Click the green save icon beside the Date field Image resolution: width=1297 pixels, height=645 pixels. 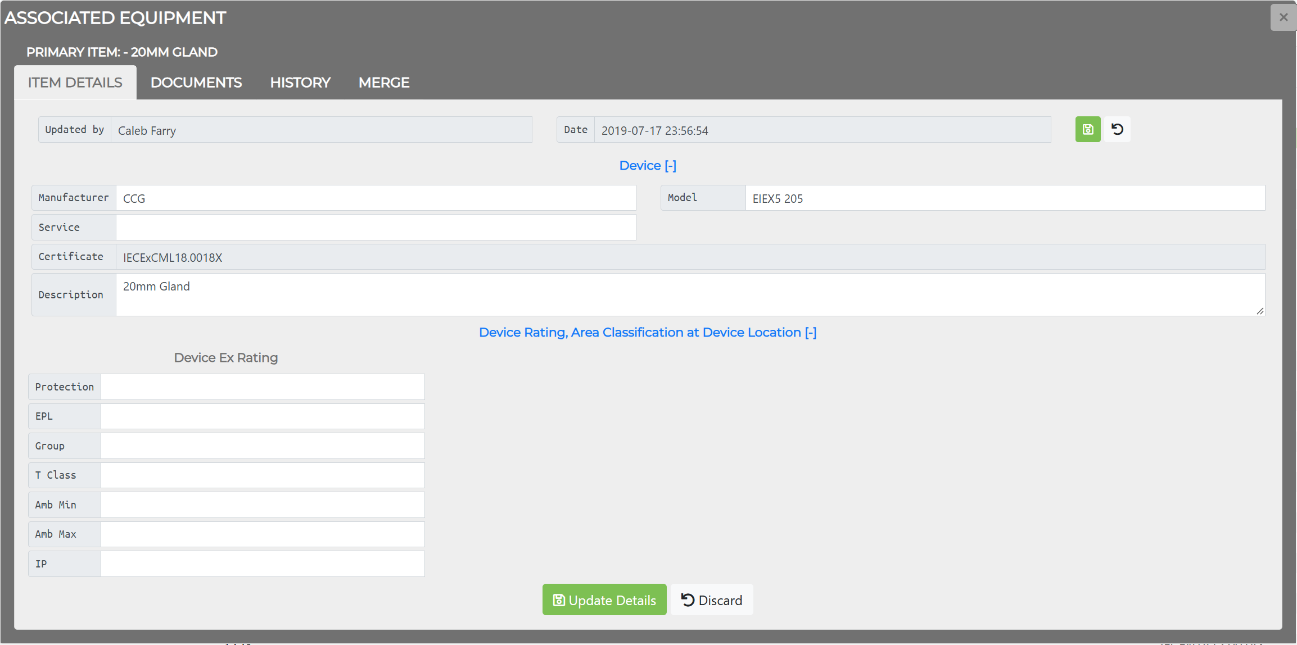pos(1088,130)
